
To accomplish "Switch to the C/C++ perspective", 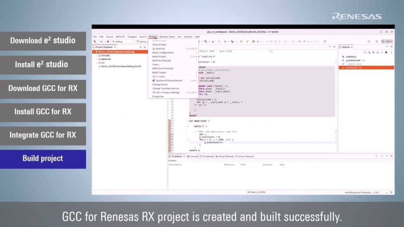I will pos(387,42).
